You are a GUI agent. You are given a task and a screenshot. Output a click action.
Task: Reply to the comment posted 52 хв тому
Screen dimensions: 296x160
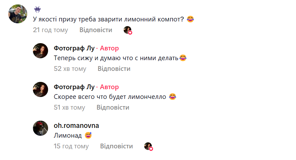[114, 69]
